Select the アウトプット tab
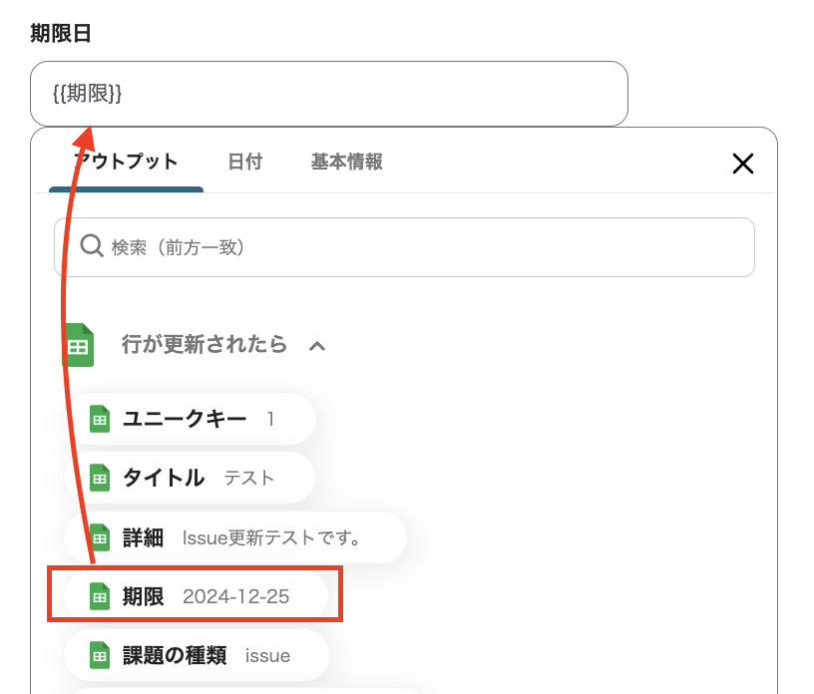Screen dimensions: 814x694 pos(125,160)
